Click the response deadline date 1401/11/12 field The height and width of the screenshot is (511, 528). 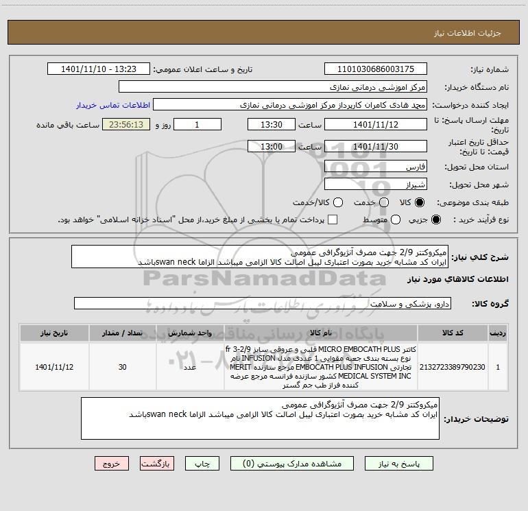[376, 124]
